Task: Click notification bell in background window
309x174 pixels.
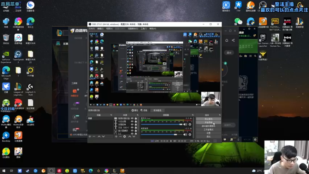Action: pyautogui.click(x=227, y=40)
